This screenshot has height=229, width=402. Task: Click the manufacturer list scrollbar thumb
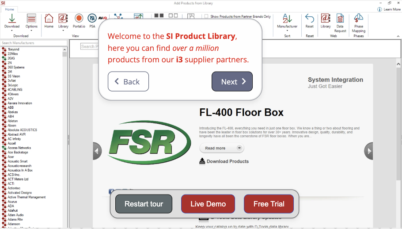(x=64, y=54)
